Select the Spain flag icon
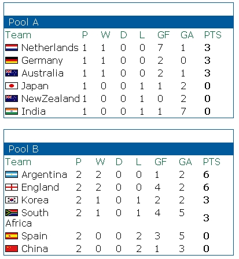The image size is (239, 259). tap(12, 236)
